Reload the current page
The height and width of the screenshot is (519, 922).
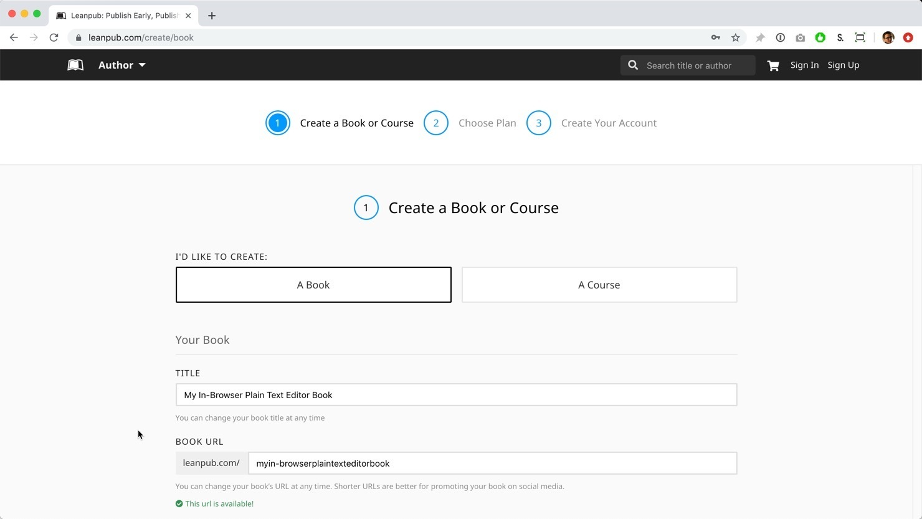point(54,37)
